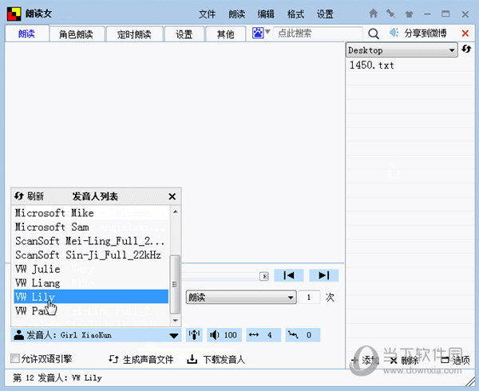Open search engine dropdown arrow
The width and height of the screenshot is (479, 391).
point(267,31)
